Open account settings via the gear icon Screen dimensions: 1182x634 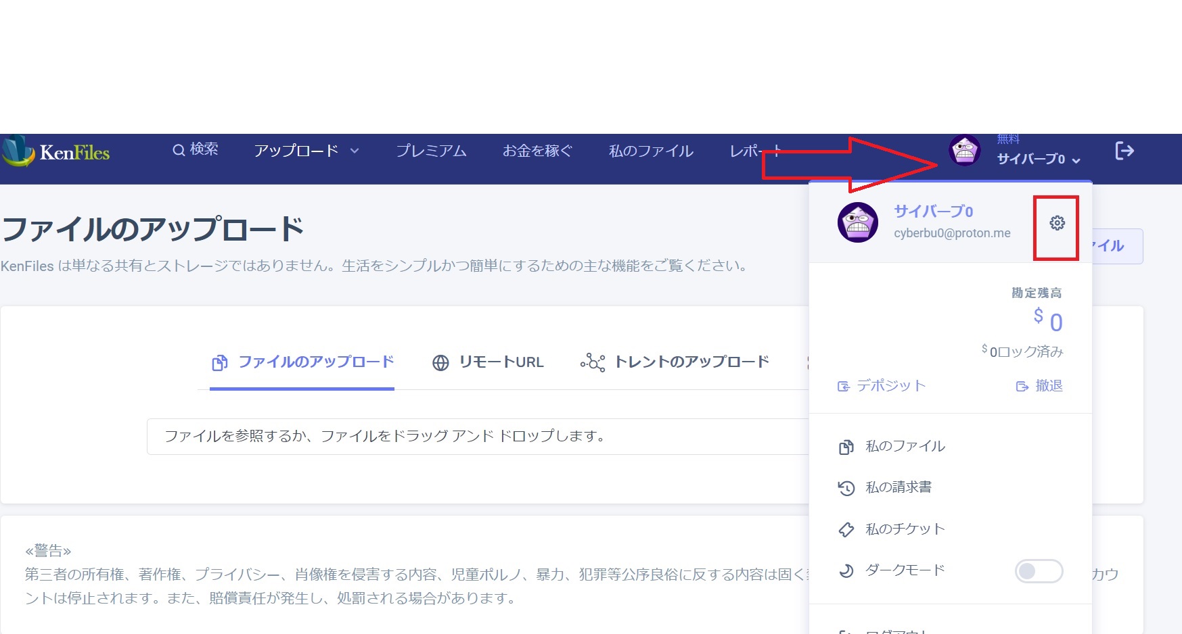[1057, 223]
